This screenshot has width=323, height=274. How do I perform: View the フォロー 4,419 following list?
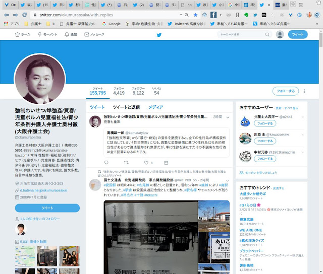pos(119,91)
